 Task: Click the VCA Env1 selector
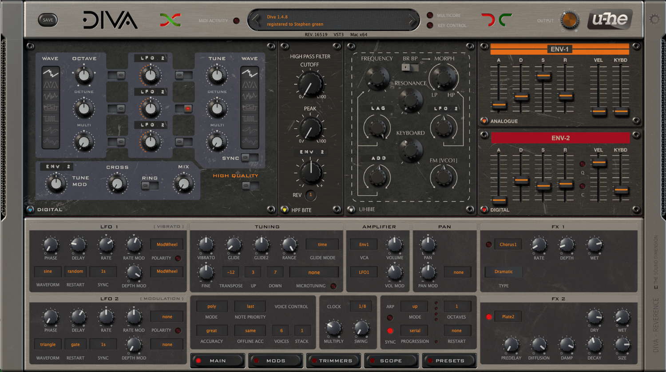pos(364,244)
